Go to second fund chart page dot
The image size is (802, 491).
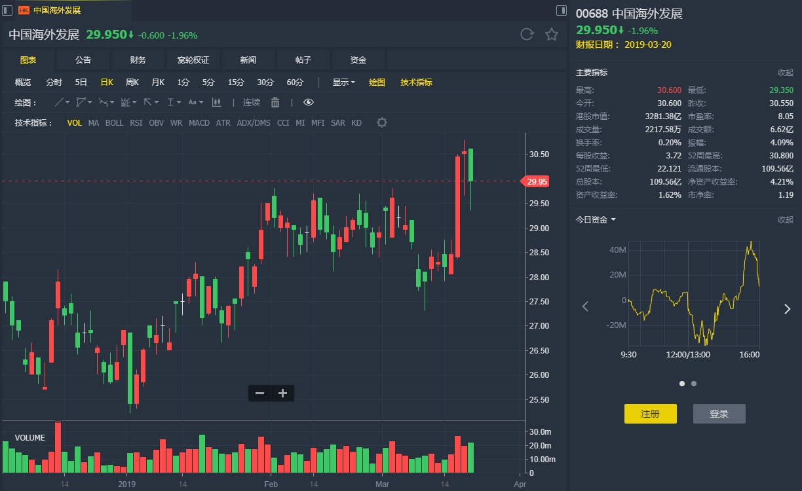click(694, 384)
